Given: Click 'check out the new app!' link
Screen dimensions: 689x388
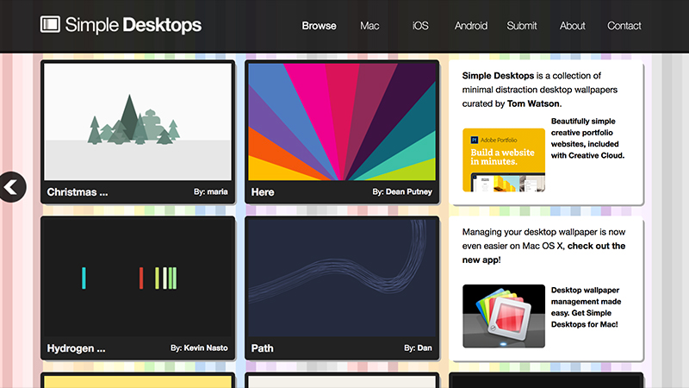Looking at the screenshot, I should [x=543, y=253].
